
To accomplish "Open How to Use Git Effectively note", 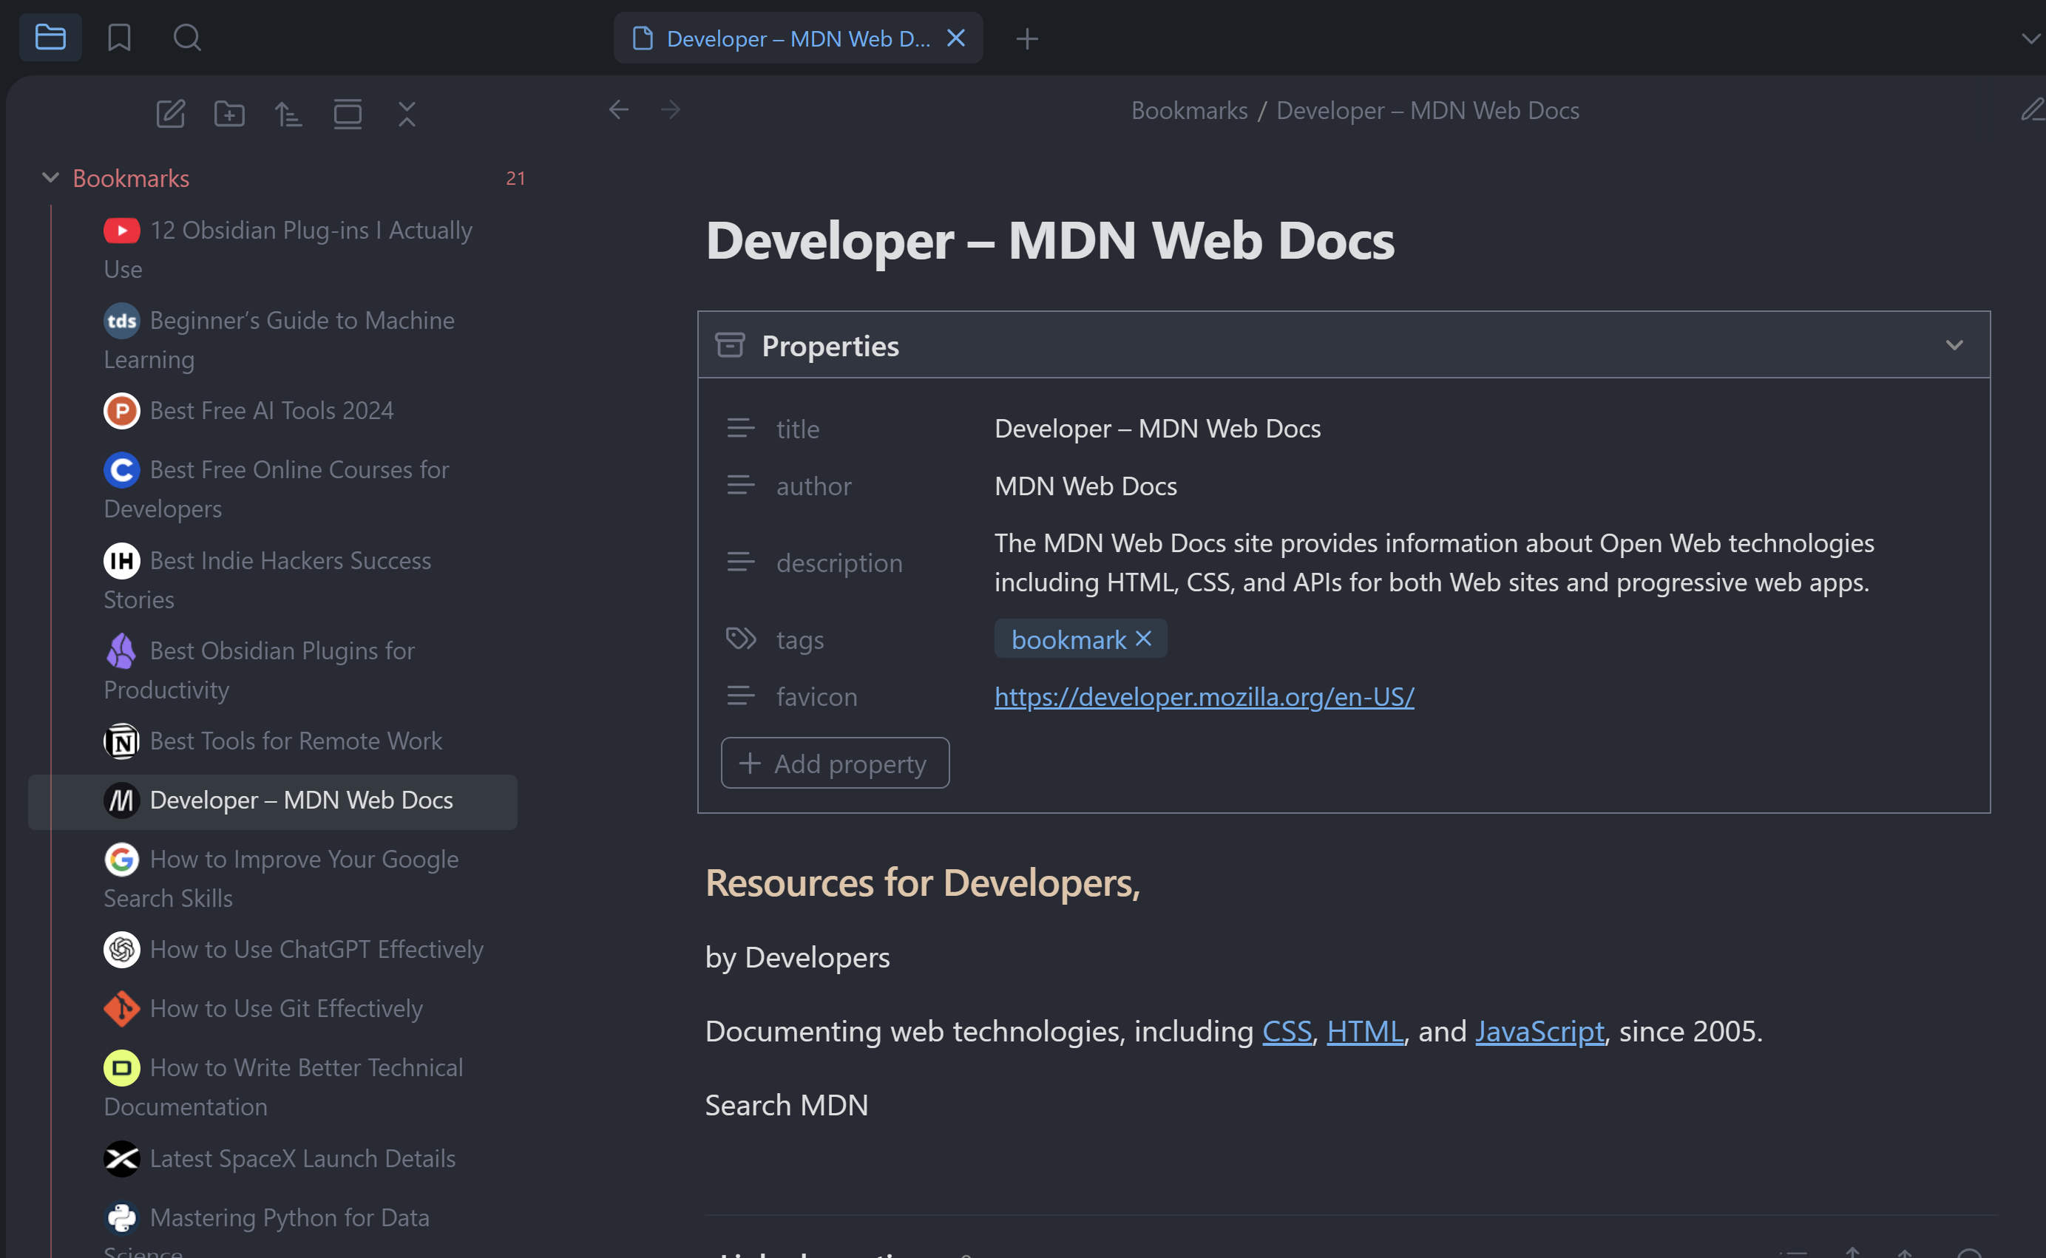I will tap(285, 1008).
